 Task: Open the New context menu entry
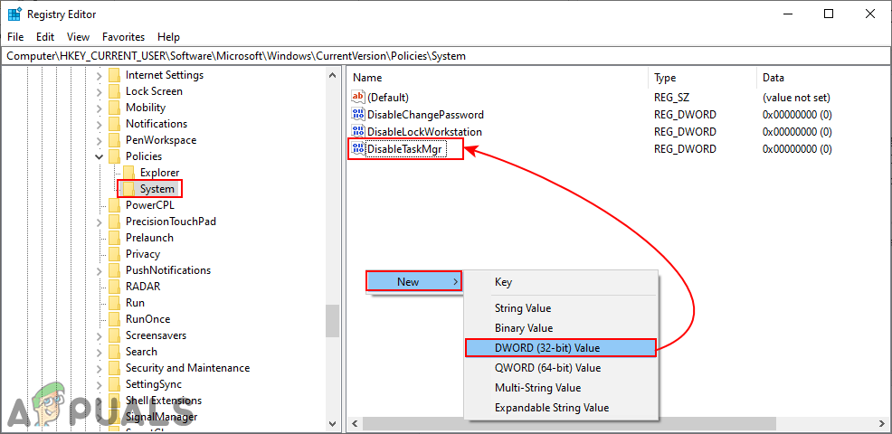point(413,281)
